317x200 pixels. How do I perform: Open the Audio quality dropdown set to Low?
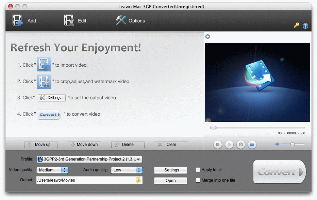127,170
